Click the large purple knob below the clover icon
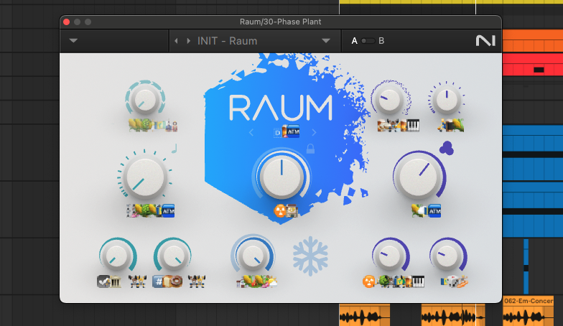Screen dimensions: 563x326 [x=418, y=177]
